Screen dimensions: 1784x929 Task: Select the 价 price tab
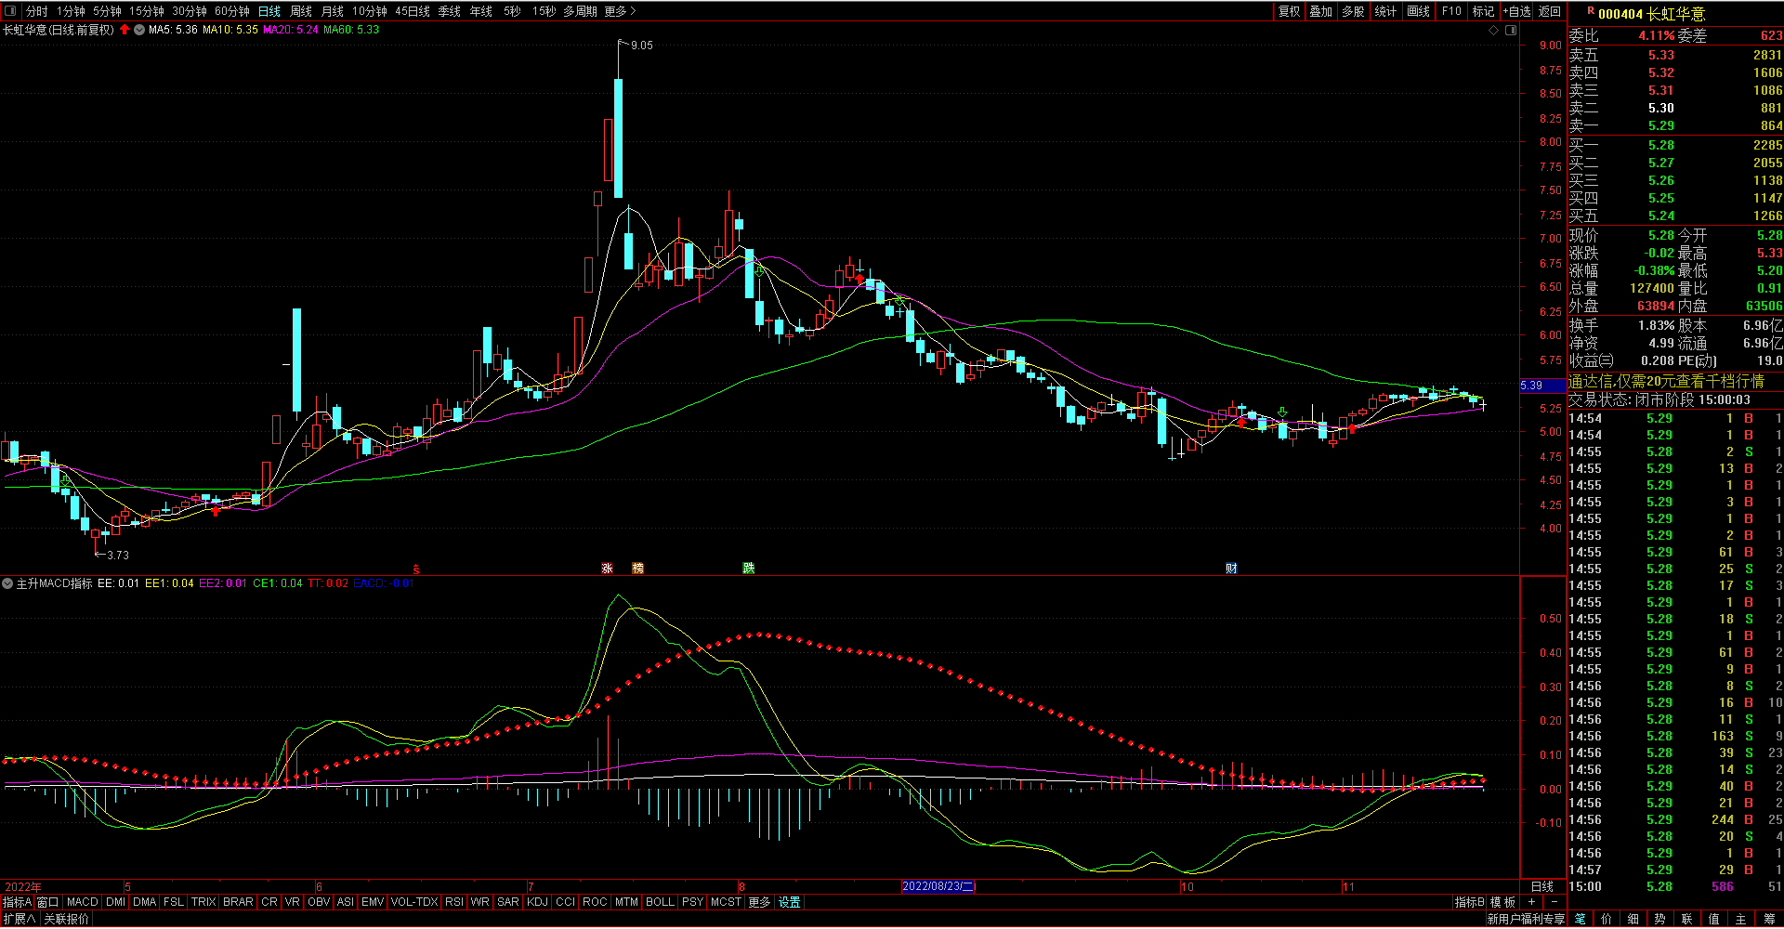[1607, 919]
